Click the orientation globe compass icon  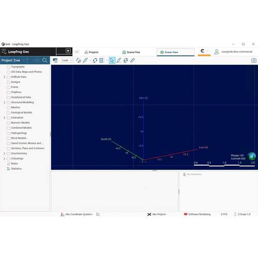point(252,156)
